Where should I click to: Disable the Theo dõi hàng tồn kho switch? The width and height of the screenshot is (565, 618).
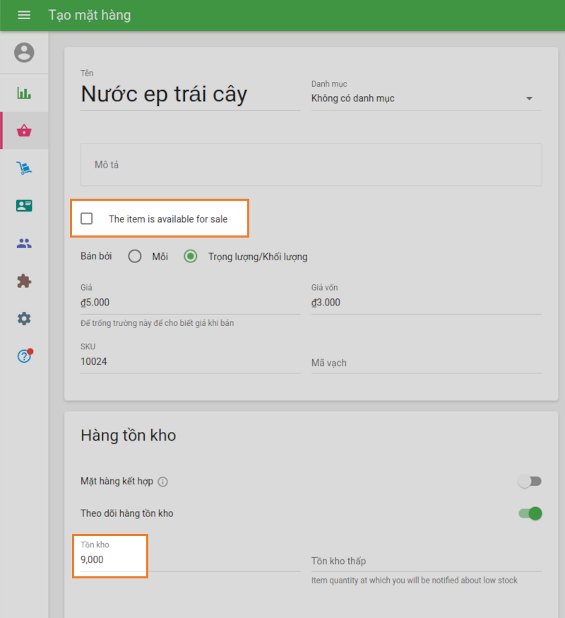click(x=530, y=513)
